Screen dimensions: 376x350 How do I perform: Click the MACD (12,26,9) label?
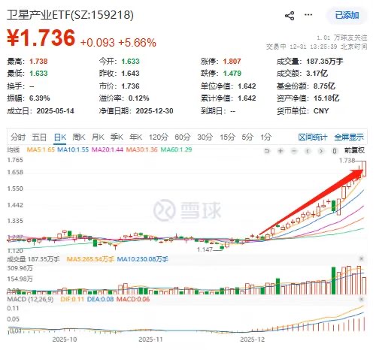[x=30, y=299]
